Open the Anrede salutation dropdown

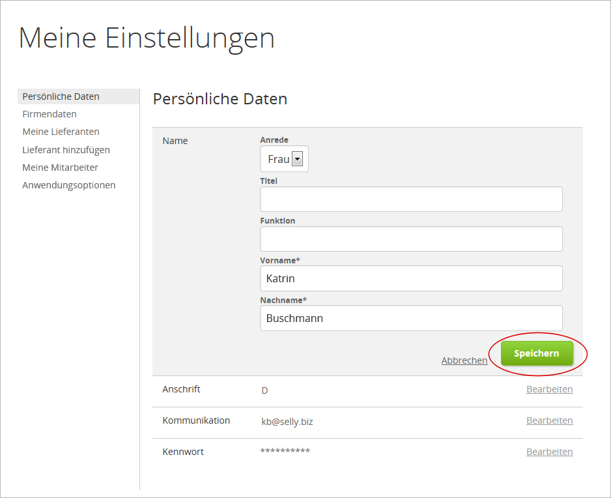pos(285,159)
